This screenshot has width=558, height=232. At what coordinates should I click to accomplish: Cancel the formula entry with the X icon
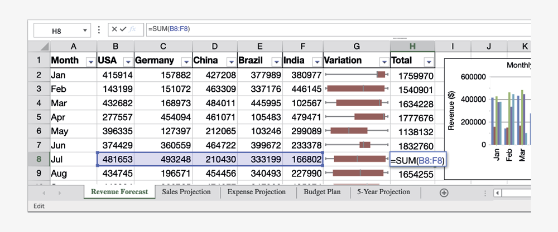pyautogui.click(x=114, y=30)
